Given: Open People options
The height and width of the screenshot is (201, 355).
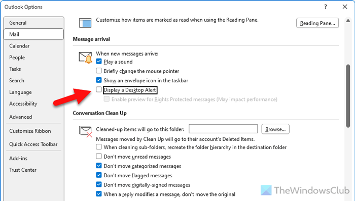Looking at the screenshot, I should 34,58.
